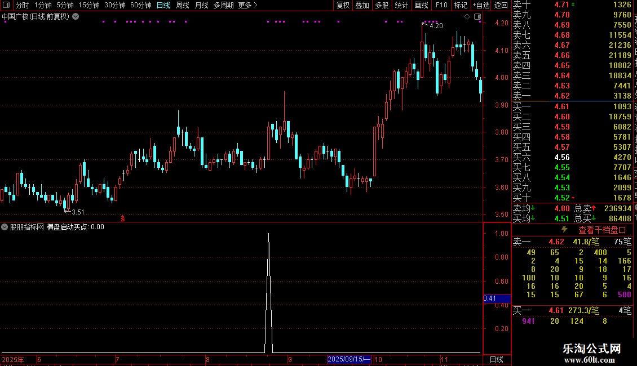Expand the 股朋指标网 indicator dropdown
This screenshot has width=637, height=366.
point(5,227)
